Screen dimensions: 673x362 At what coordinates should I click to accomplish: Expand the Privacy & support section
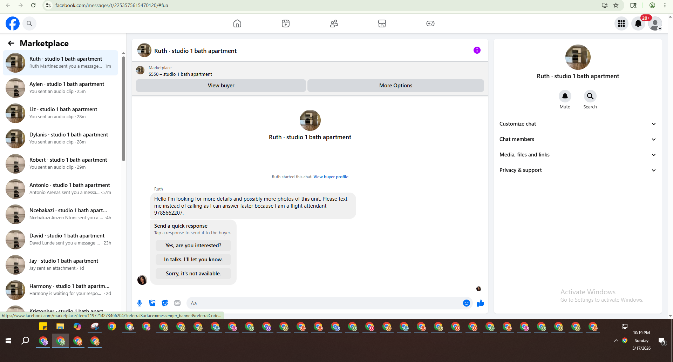pyautogui.click(x=578, y=170)
